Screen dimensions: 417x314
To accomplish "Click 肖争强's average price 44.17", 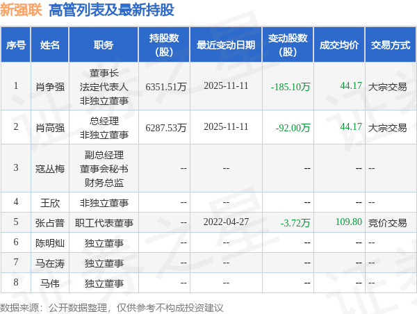I will tap(351, 85).
